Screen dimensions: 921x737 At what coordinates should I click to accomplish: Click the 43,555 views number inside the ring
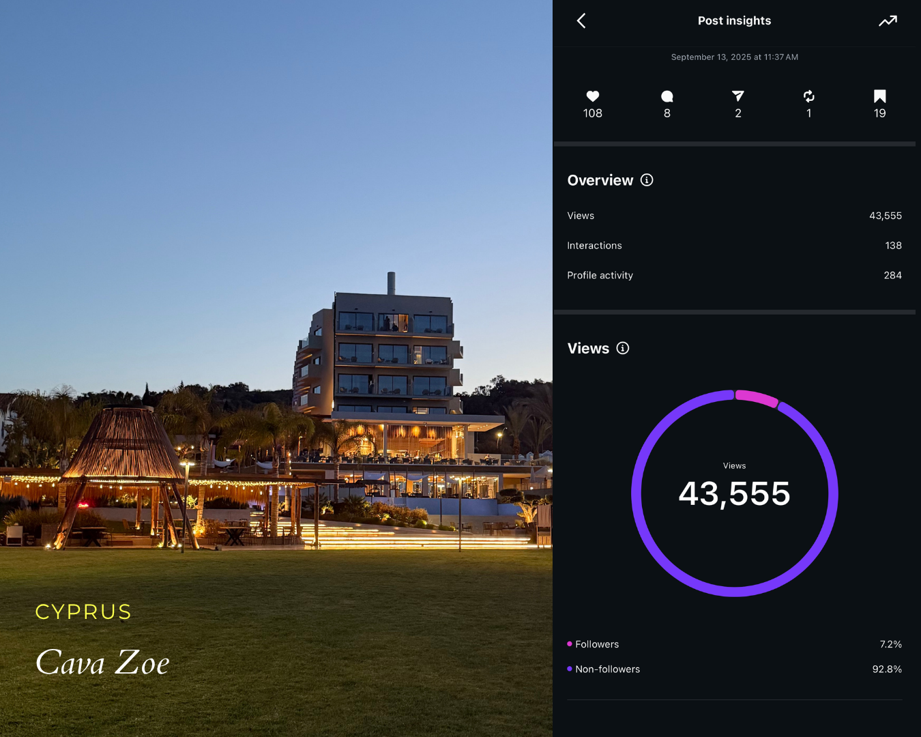pos(735,493)
